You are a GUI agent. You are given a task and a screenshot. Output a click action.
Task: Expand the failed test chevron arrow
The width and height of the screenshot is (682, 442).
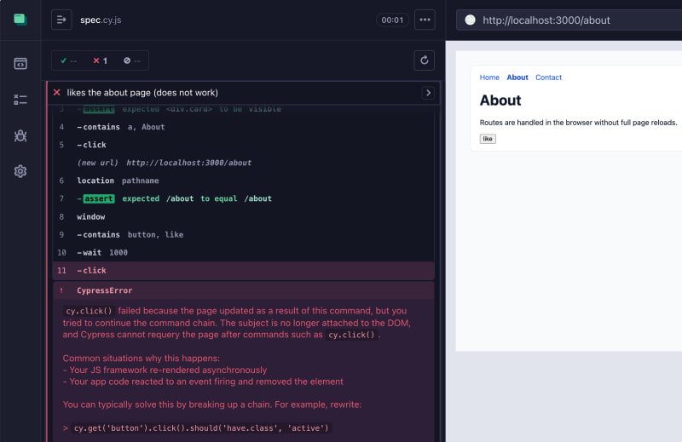click(x=428, y=93)
